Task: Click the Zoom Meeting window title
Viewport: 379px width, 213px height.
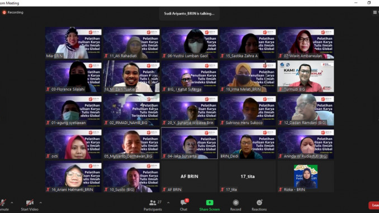Action: pos(10,3)
